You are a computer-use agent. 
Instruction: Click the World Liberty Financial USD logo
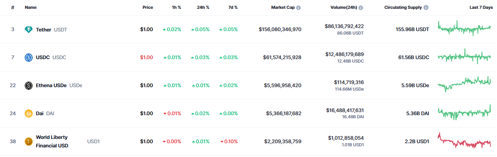28,142
